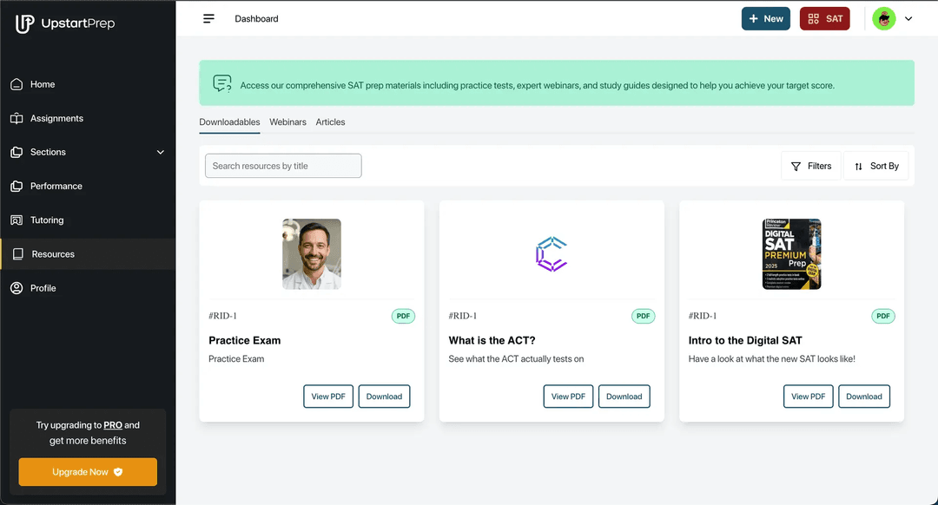
Task: Open Profile from the sidebar
Action: (x=43, y=288)
